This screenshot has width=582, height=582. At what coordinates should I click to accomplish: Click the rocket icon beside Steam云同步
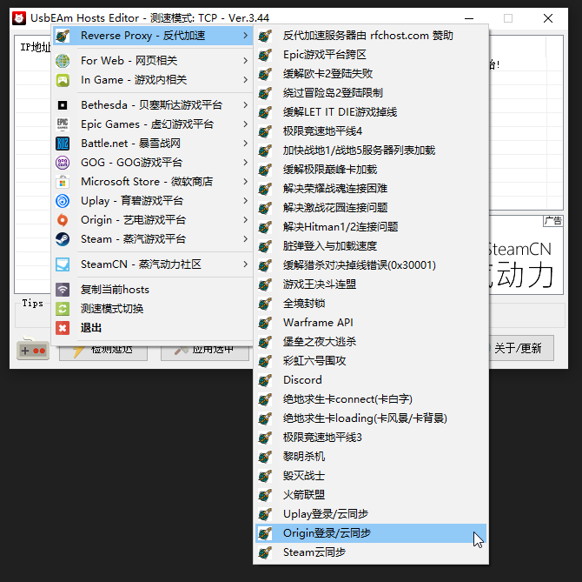click(x=265, y=552)
